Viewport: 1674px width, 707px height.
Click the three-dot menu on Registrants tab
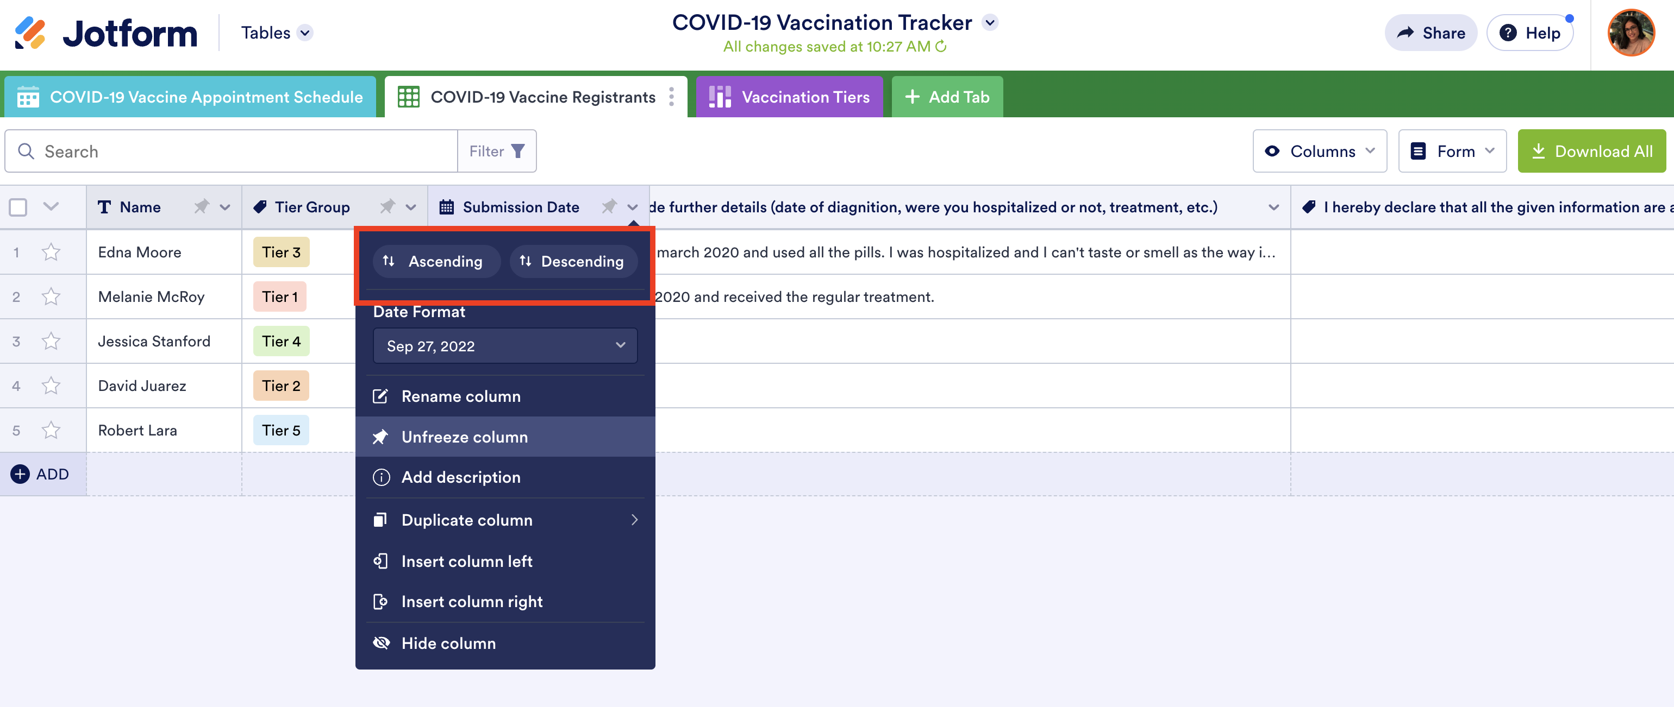click(x=671, y=97)
